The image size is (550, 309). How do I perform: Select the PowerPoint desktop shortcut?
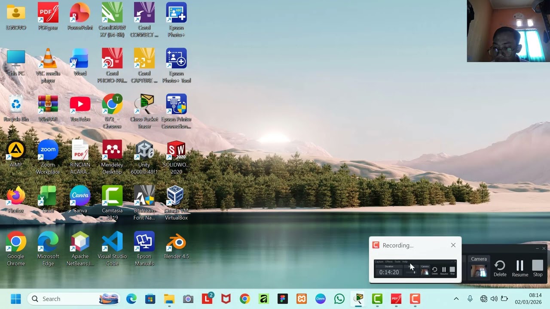80,16
